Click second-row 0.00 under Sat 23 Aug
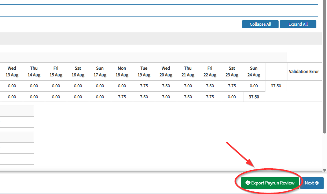The height and width of the screenshot is (194, 327). point(232,97)
